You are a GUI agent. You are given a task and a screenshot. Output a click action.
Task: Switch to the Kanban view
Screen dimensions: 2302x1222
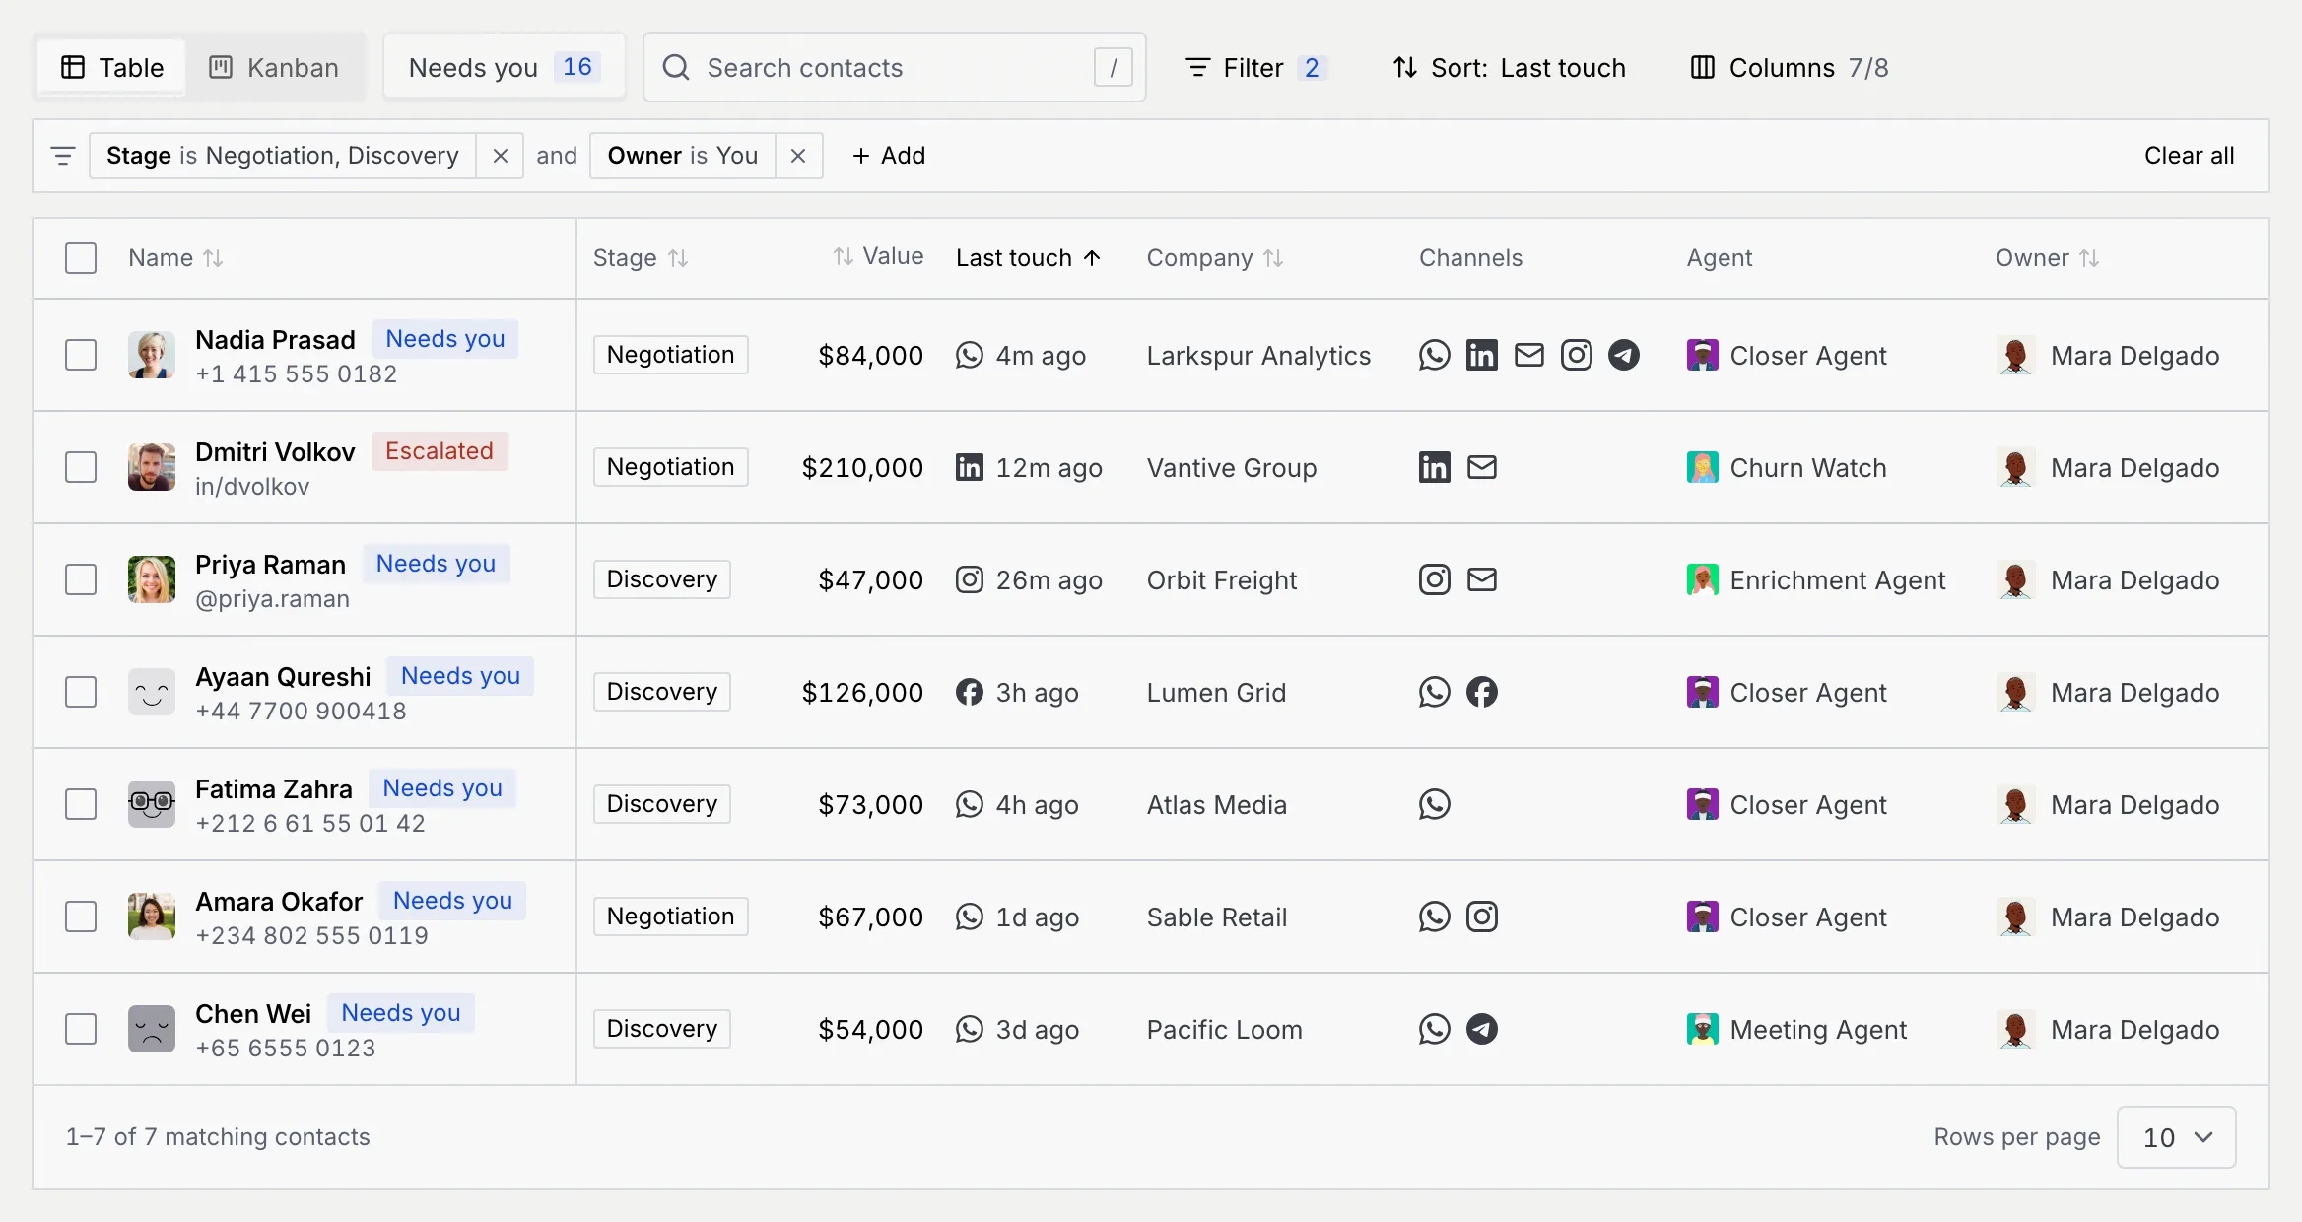(275, 67)
